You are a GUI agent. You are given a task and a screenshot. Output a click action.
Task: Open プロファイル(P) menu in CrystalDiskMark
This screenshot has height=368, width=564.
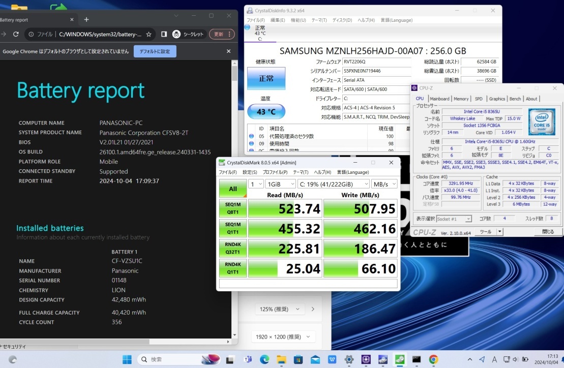point(275,172)
